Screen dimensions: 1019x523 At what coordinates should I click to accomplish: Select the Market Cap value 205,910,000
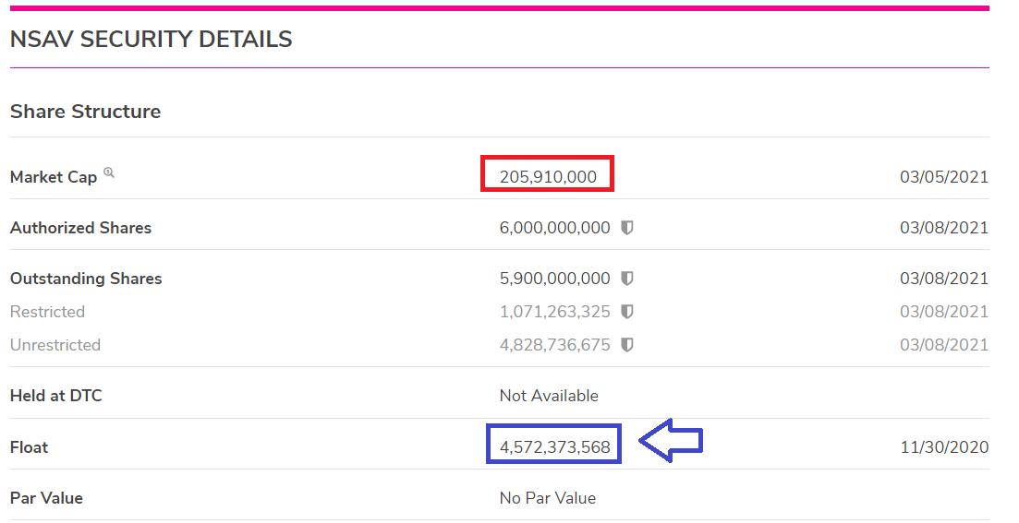548,176
